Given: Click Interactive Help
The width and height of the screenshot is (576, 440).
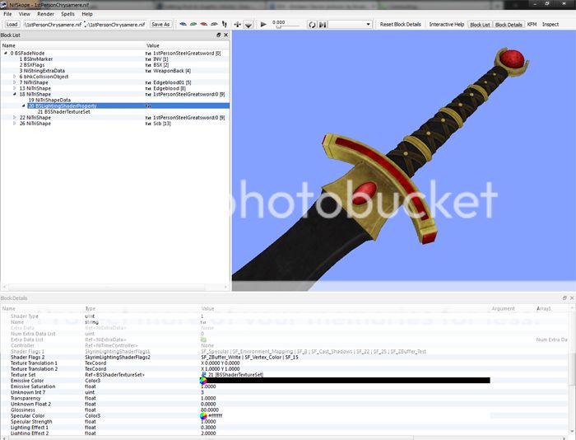Looking at the screenshot, I should pyautogui.click(x=447, y=24).
